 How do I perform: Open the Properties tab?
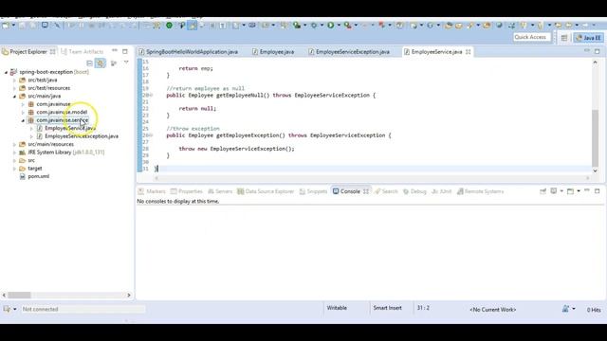187,191
